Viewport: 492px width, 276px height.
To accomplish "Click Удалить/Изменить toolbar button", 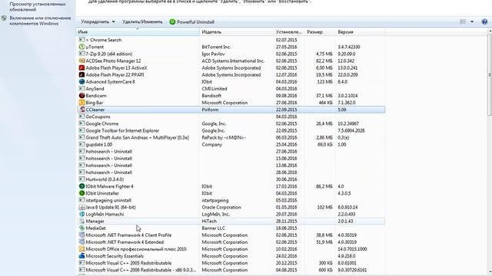I will 142,22.
